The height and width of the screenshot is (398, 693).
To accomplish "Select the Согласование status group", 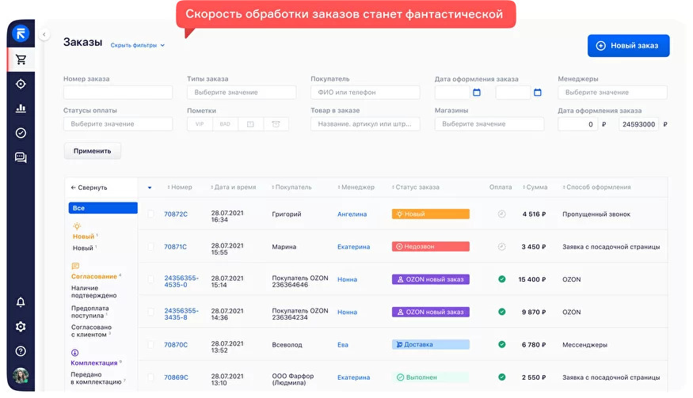I will tap(94, 276).
